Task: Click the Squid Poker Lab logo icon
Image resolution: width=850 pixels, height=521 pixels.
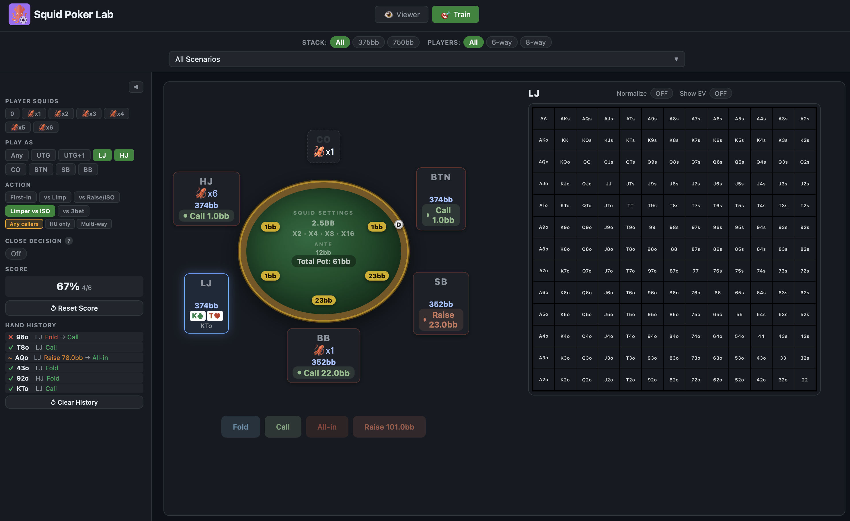Action: coord(19,14)
